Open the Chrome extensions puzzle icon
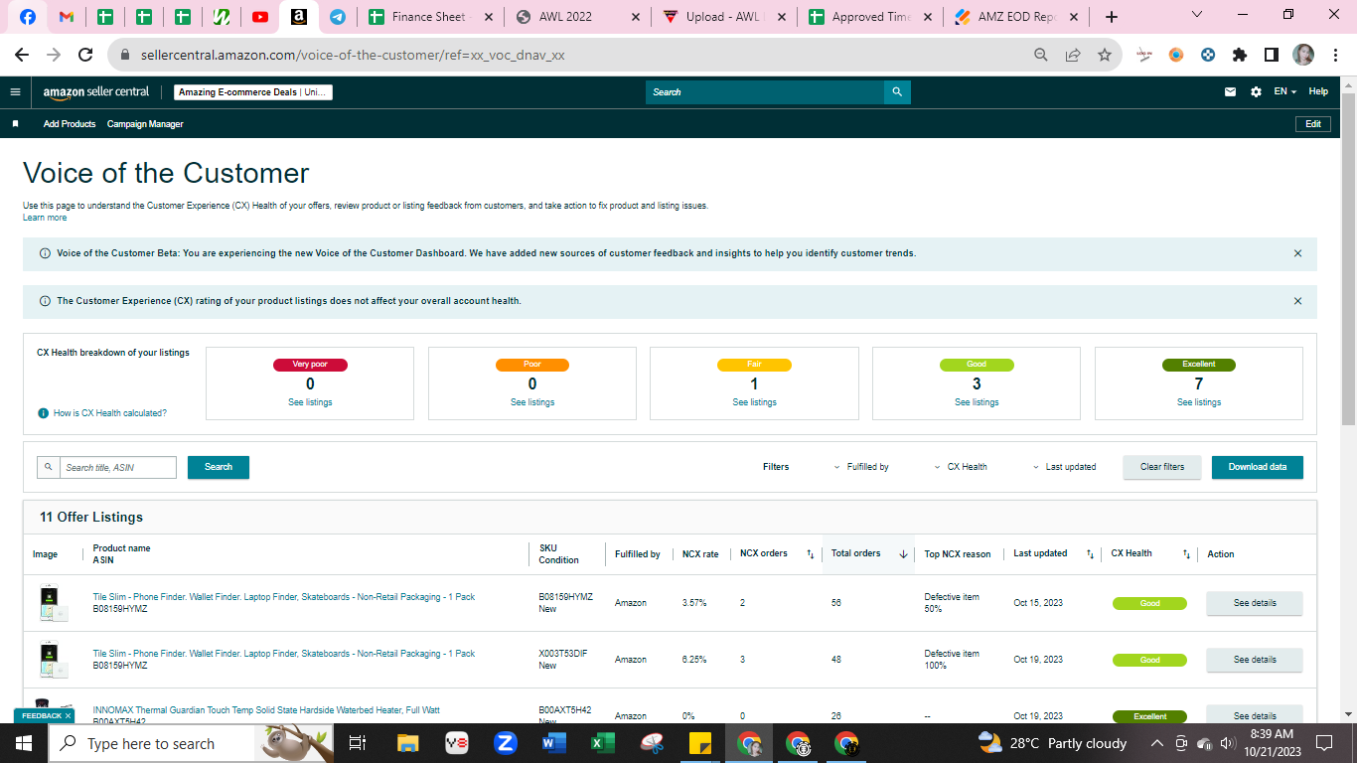Viewport: 1357px width, 763px height. 1240,55
